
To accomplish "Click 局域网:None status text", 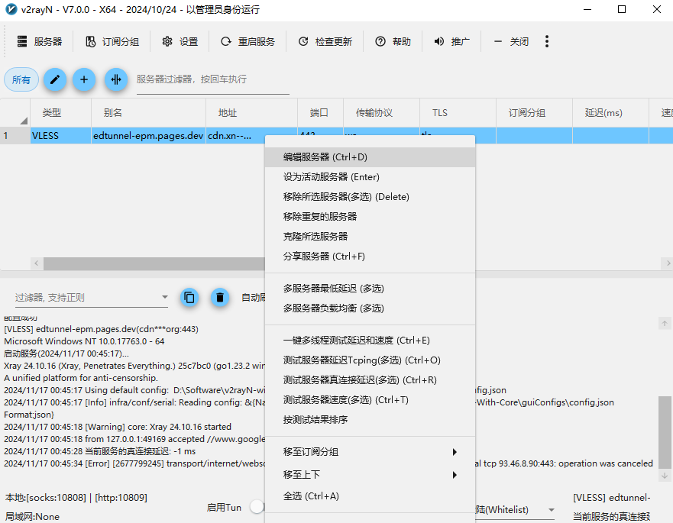I will pyautogui.click(x=32, y=517).
